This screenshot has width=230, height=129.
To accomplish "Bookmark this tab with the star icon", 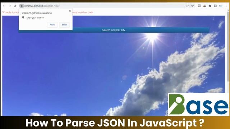I will pos(193,6).
